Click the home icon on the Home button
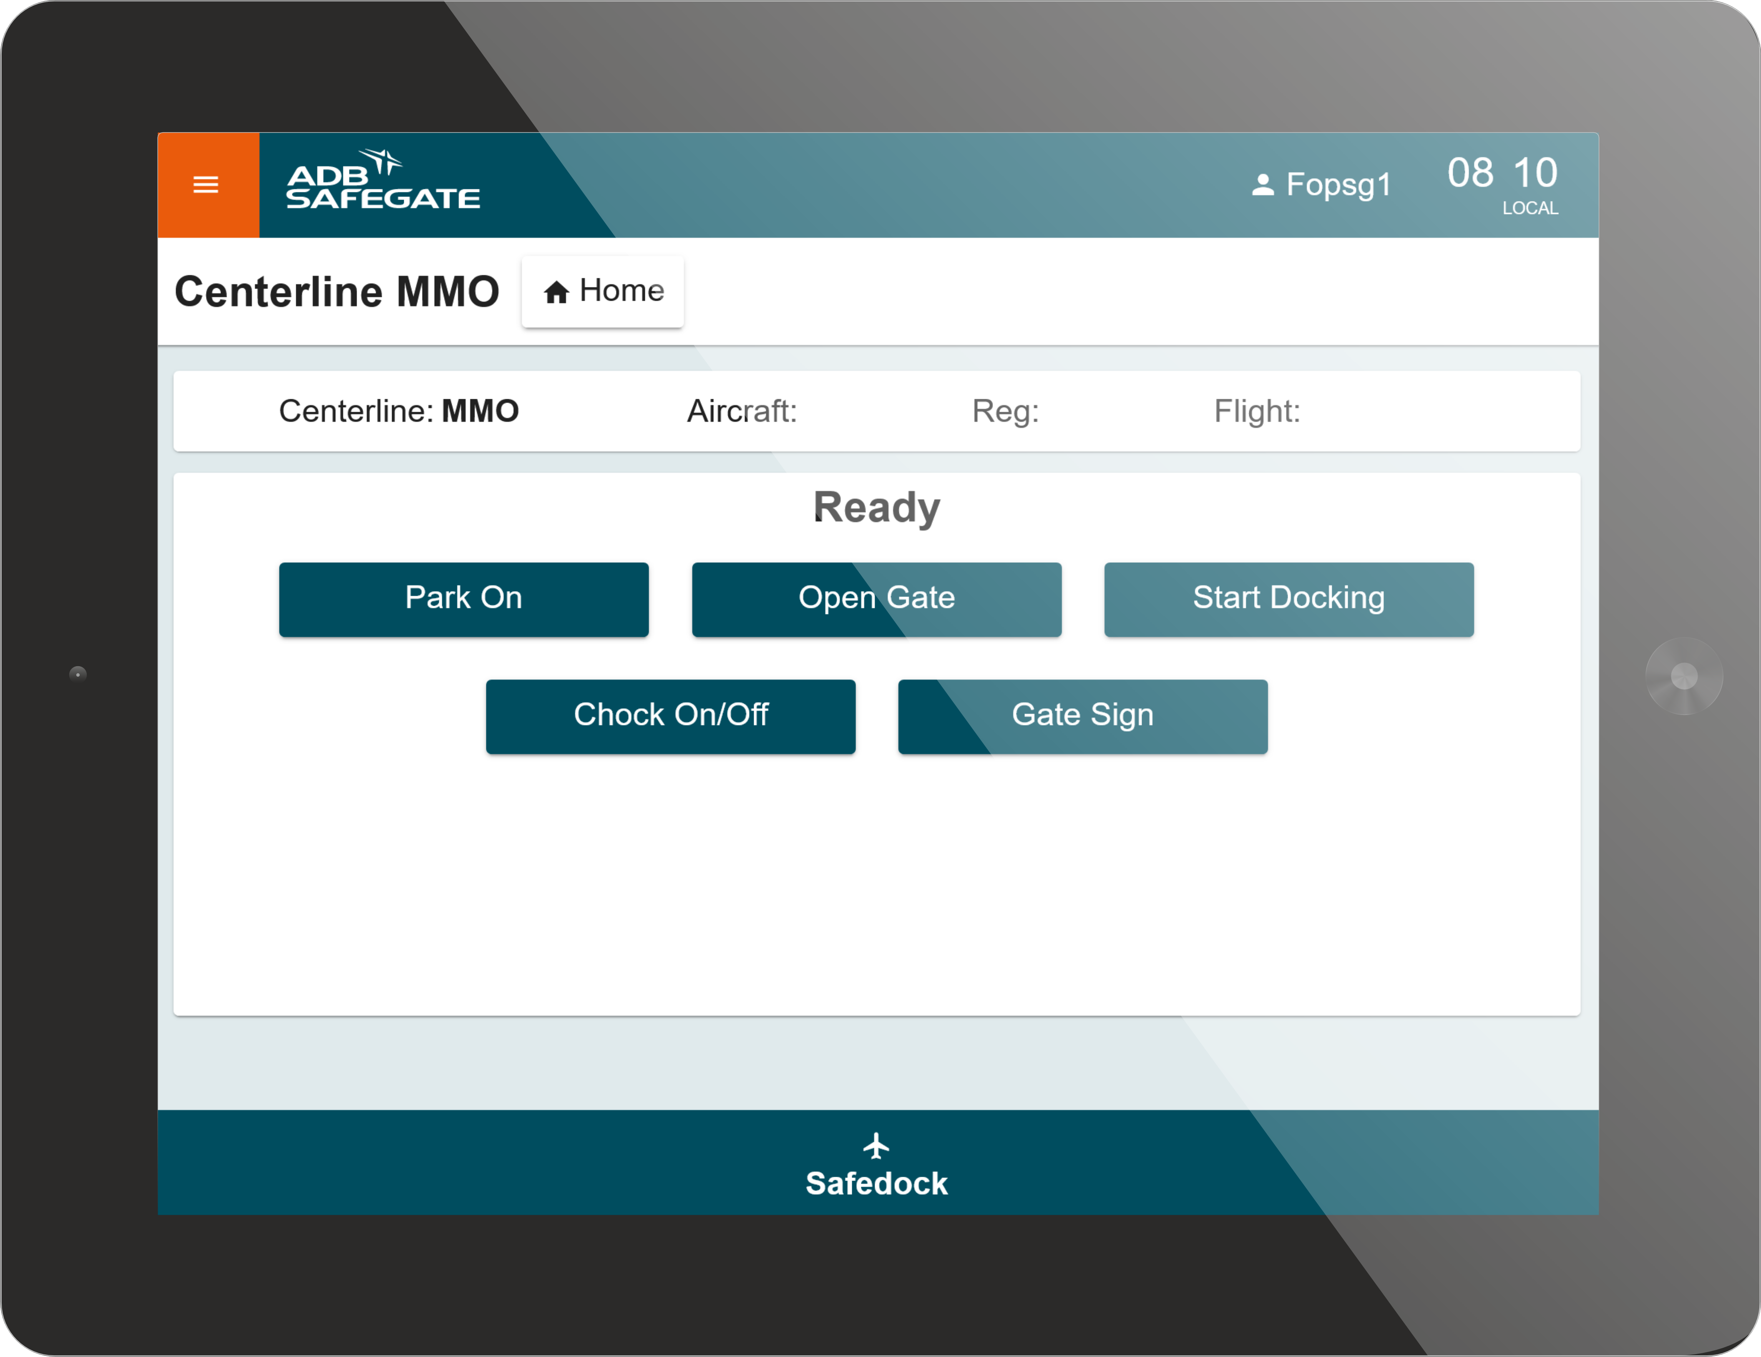 coord(557,291)
